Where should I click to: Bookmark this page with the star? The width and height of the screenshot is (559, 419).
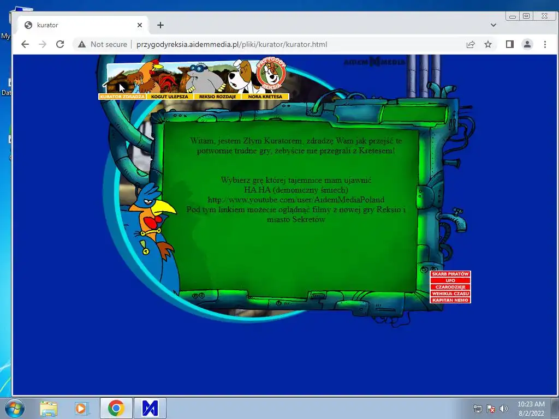pyautogui.click(x=488, y=44)
